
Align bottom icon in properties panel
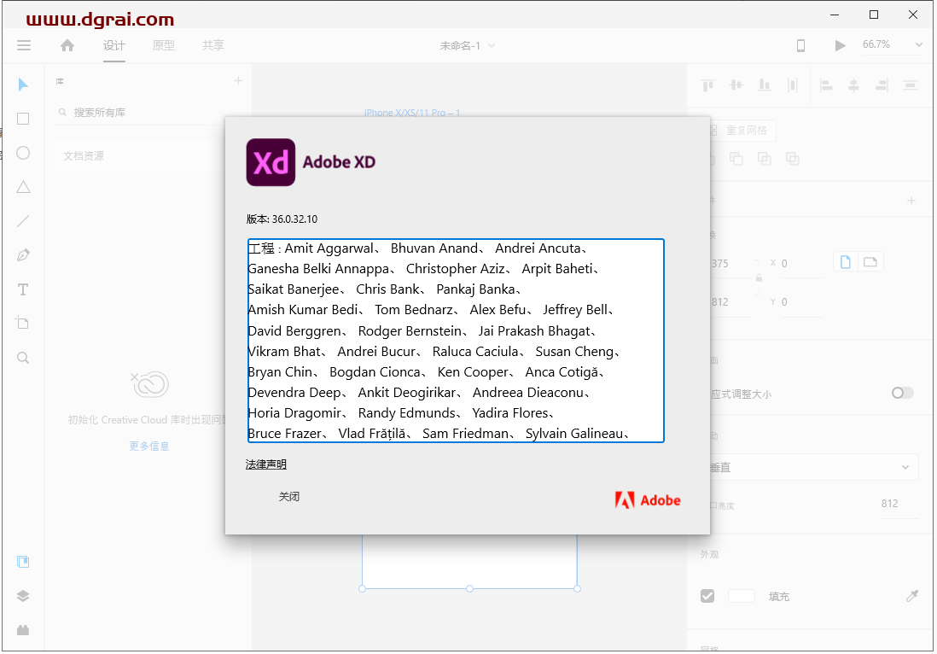(x=765, y=85)
